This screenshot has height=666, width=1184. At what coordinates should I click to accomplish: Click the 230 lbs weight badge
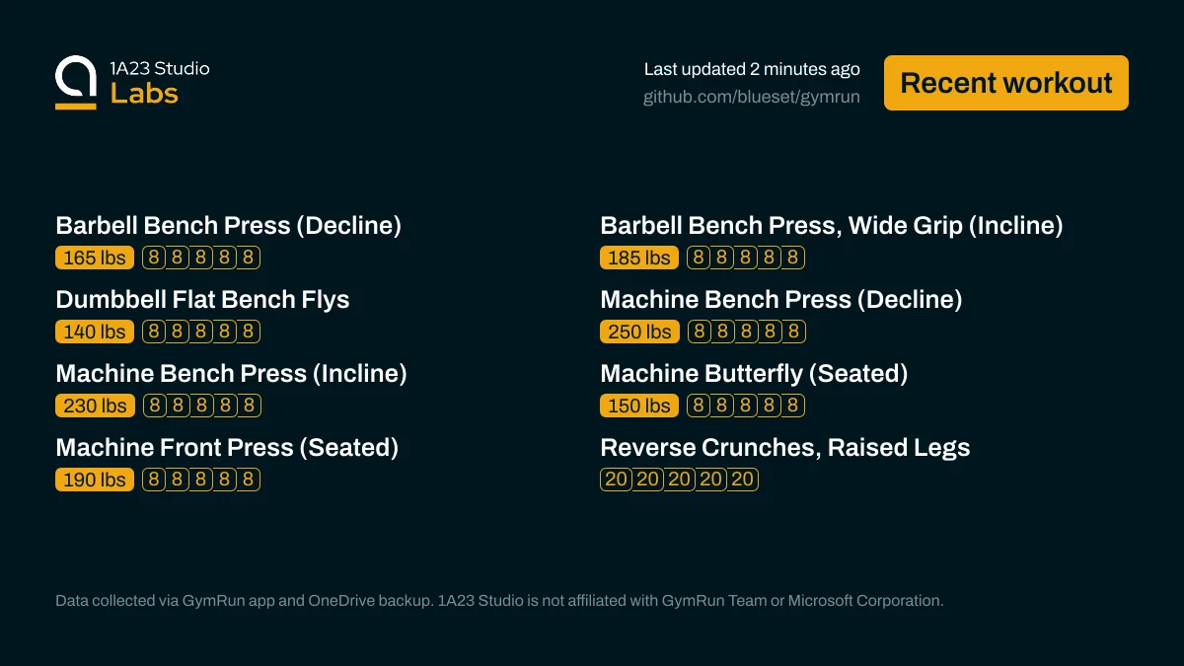click(x=95, y=406)
